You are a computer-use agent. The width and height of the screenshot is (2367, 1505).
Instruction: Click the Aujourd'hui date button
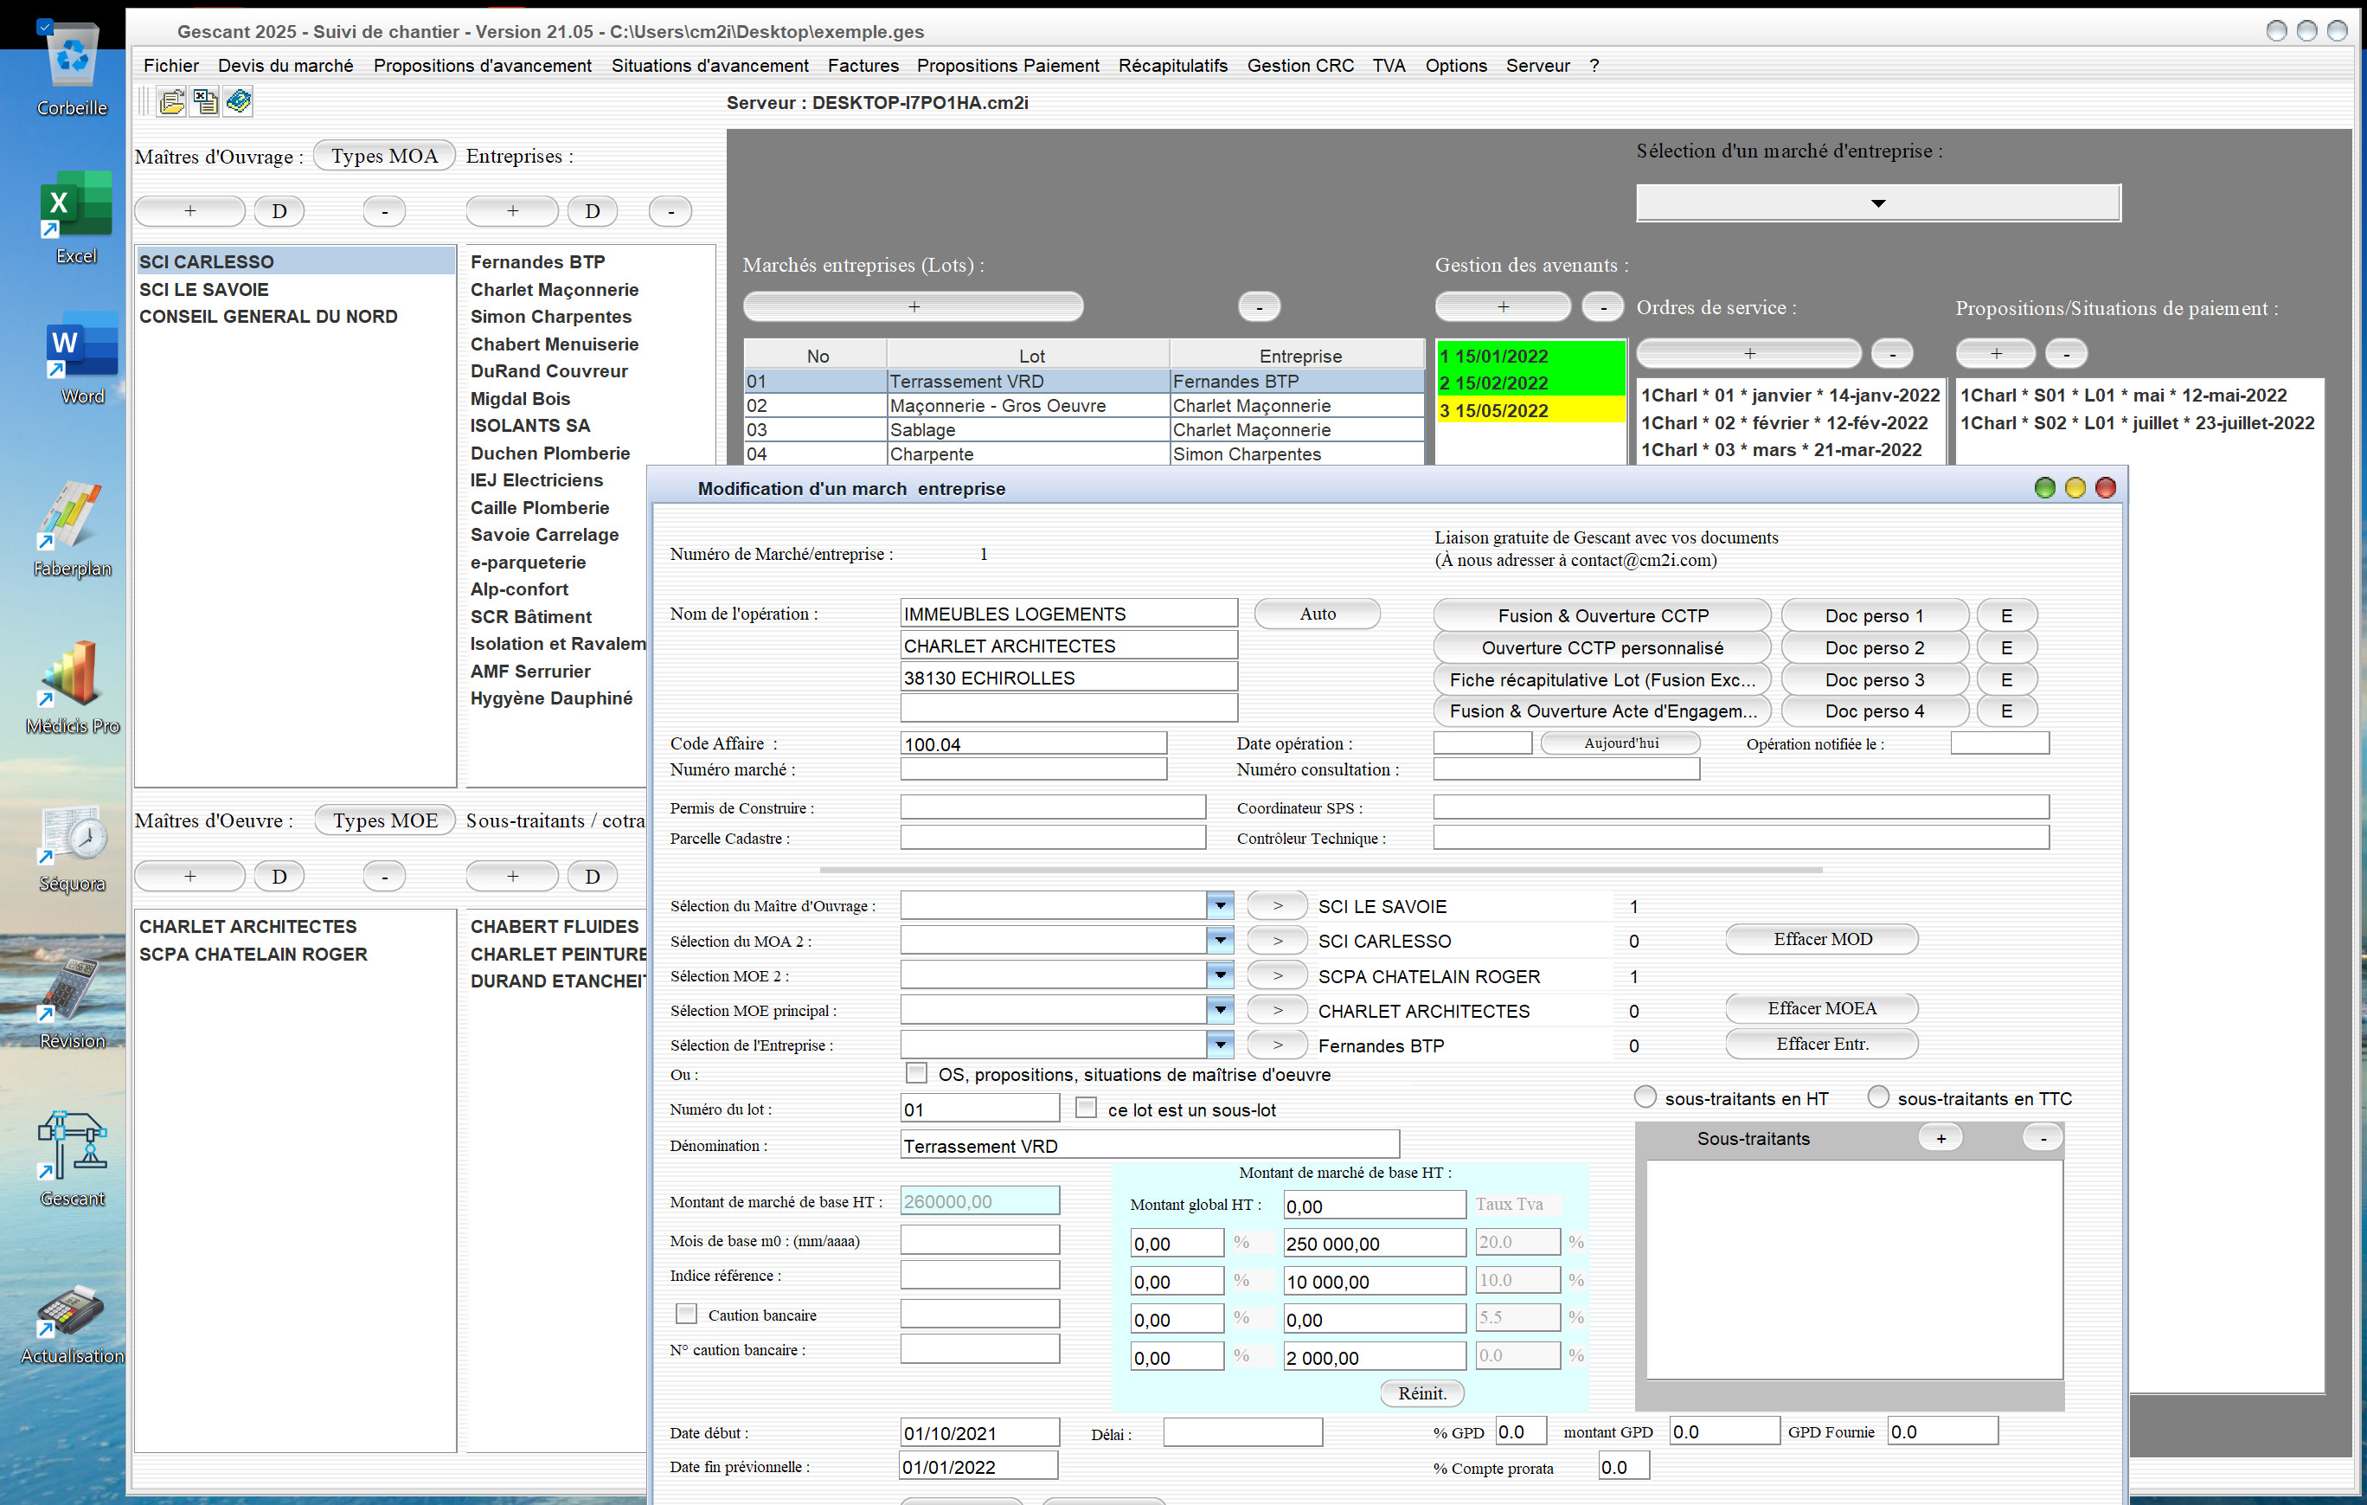coord(1621,743)
